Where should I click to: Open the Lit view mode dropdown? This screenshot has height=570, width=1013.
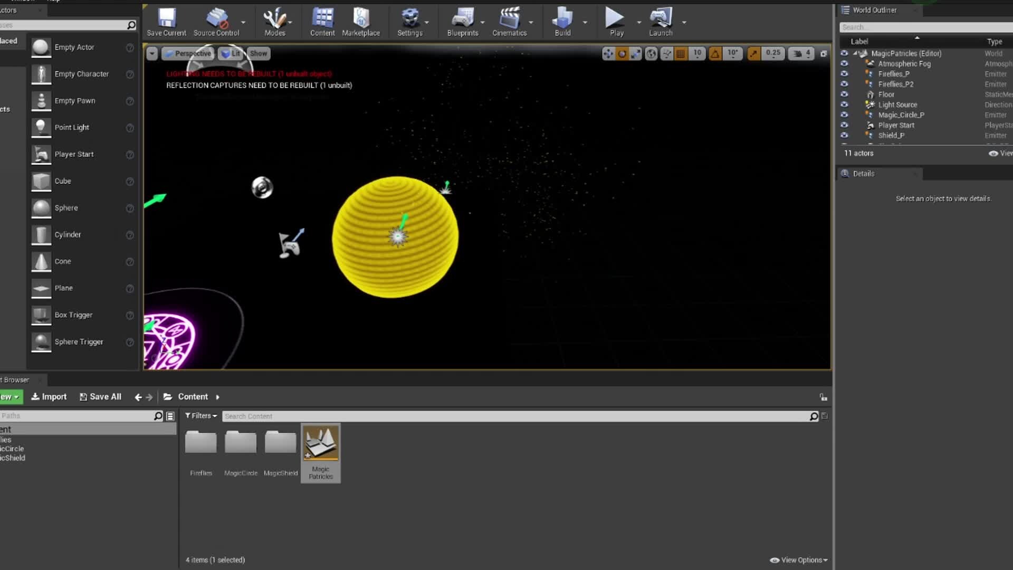tap(231, 53)
